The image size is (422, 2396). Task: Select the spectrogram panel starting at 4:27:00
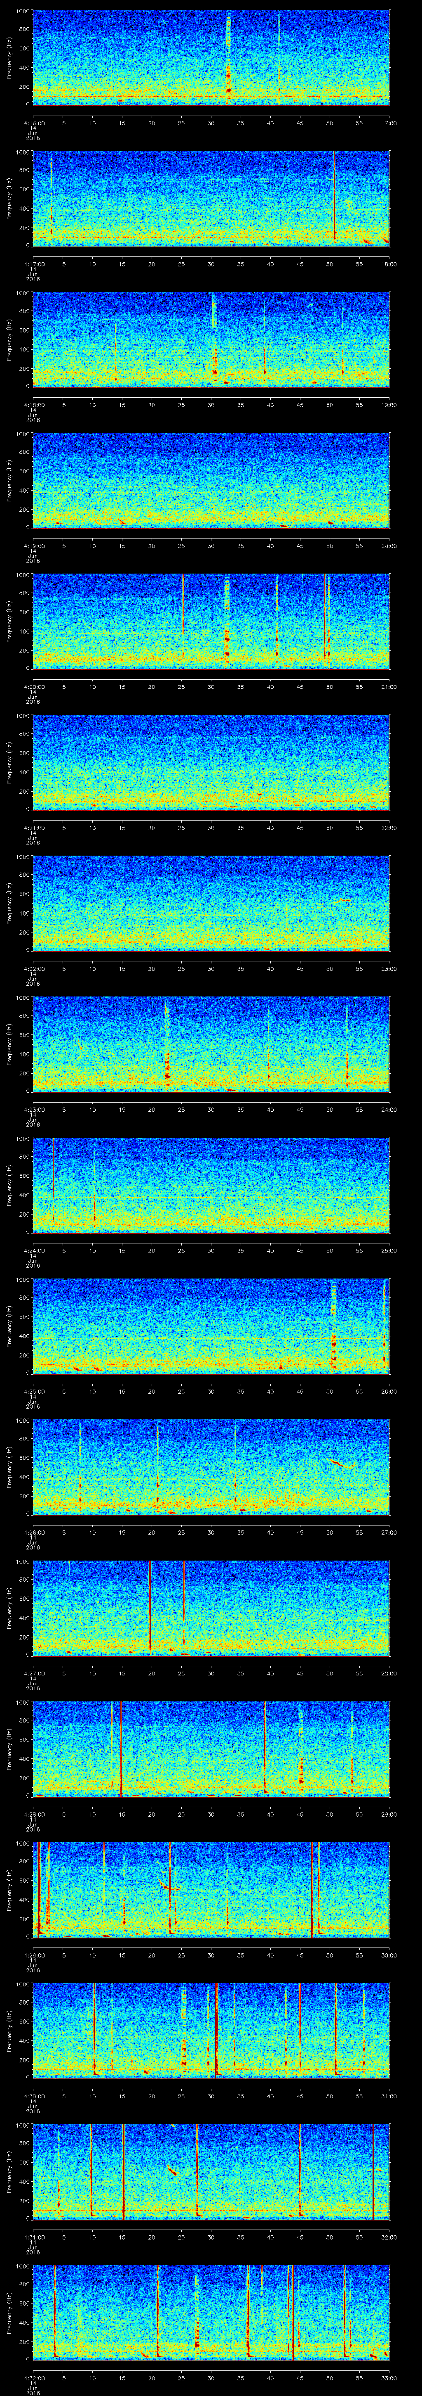coord(211,1607)
